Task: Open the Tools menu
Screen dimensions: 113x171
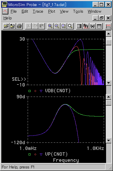Action: (x=78, y=11)
